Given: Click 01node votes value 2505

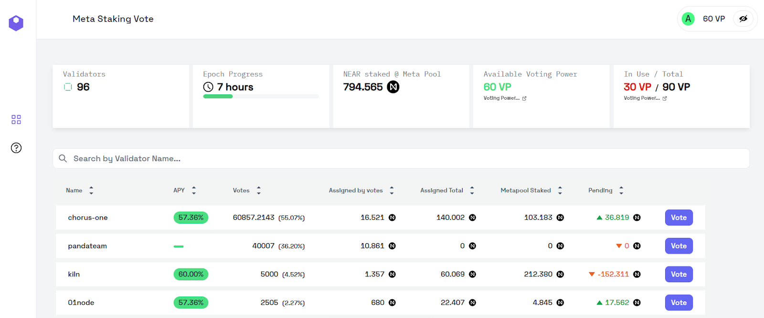Looking at the screenshot, I should 269,303.
